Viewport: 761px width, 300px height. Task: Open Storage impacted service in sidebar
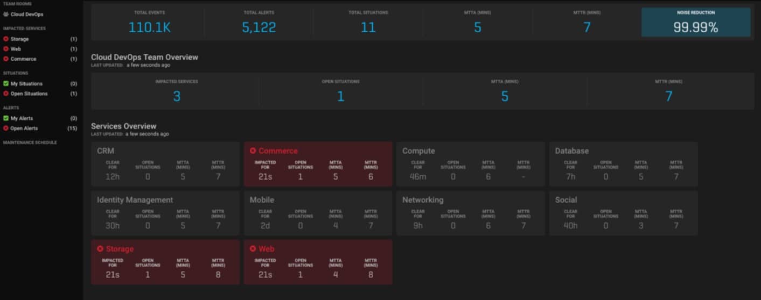[20, 39]
